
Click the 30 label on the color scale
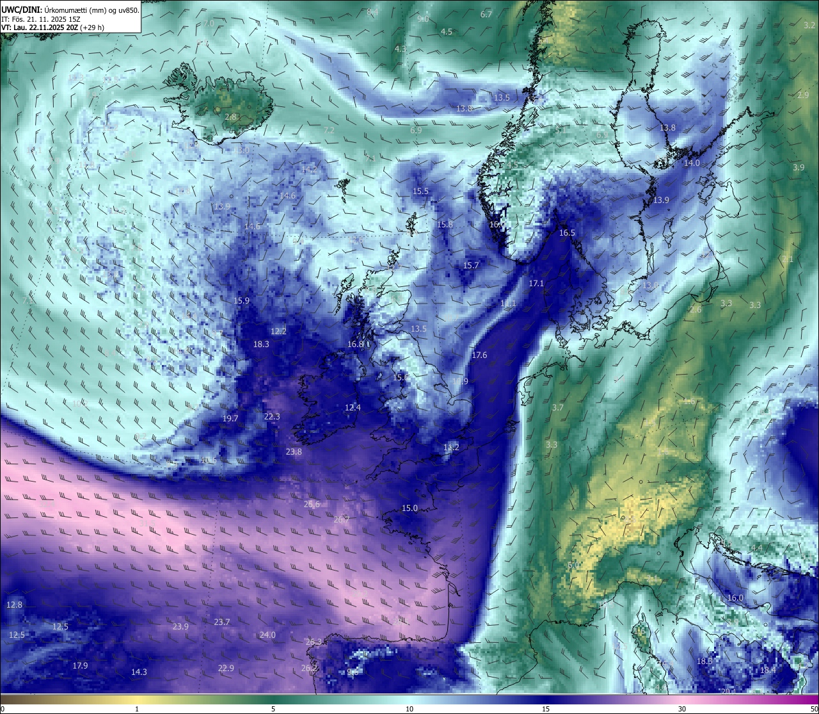coord(682,709)
